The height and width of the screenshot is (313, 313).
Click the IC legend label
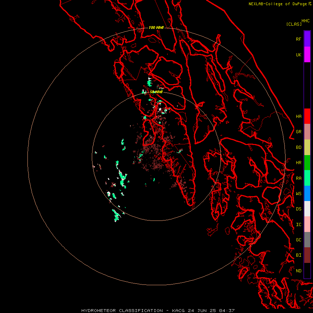298,225
